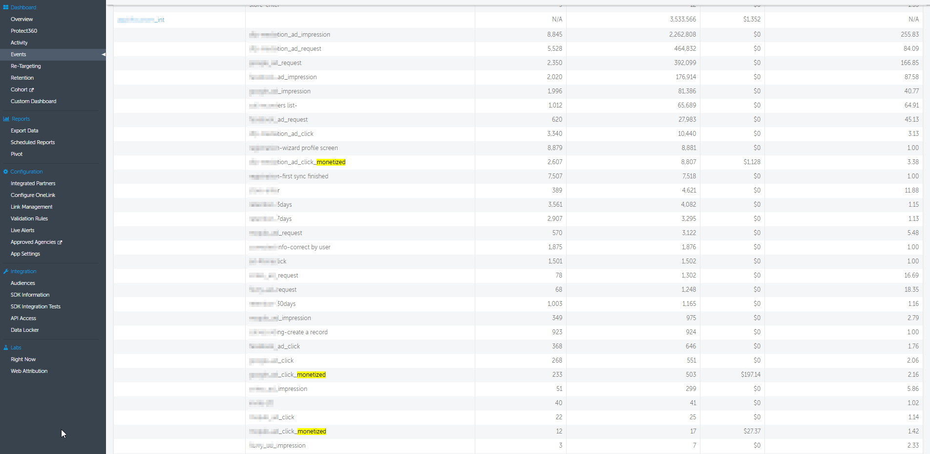
Task: Click the Configuration gear icon
Action: [x=6, y=172]
